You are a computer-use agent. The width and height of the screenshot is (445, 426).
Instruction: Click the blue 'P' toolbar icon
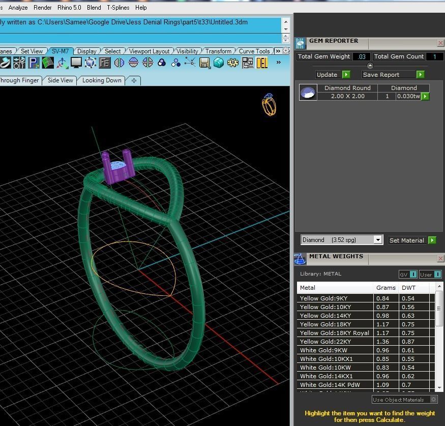click(34, 63)
